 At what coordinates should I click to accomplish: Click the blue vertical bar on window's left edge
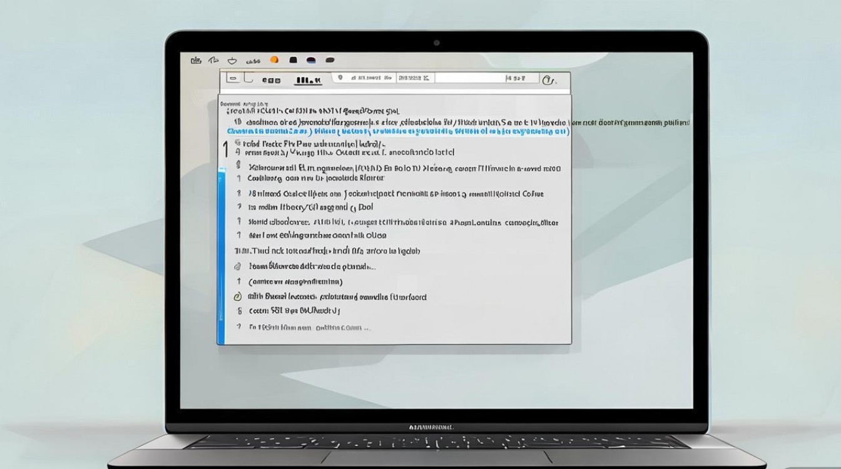coord(220,256)
